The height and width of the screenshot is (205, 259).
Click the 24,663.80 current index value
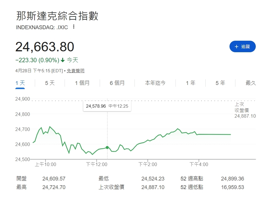(x=45, y=47)
